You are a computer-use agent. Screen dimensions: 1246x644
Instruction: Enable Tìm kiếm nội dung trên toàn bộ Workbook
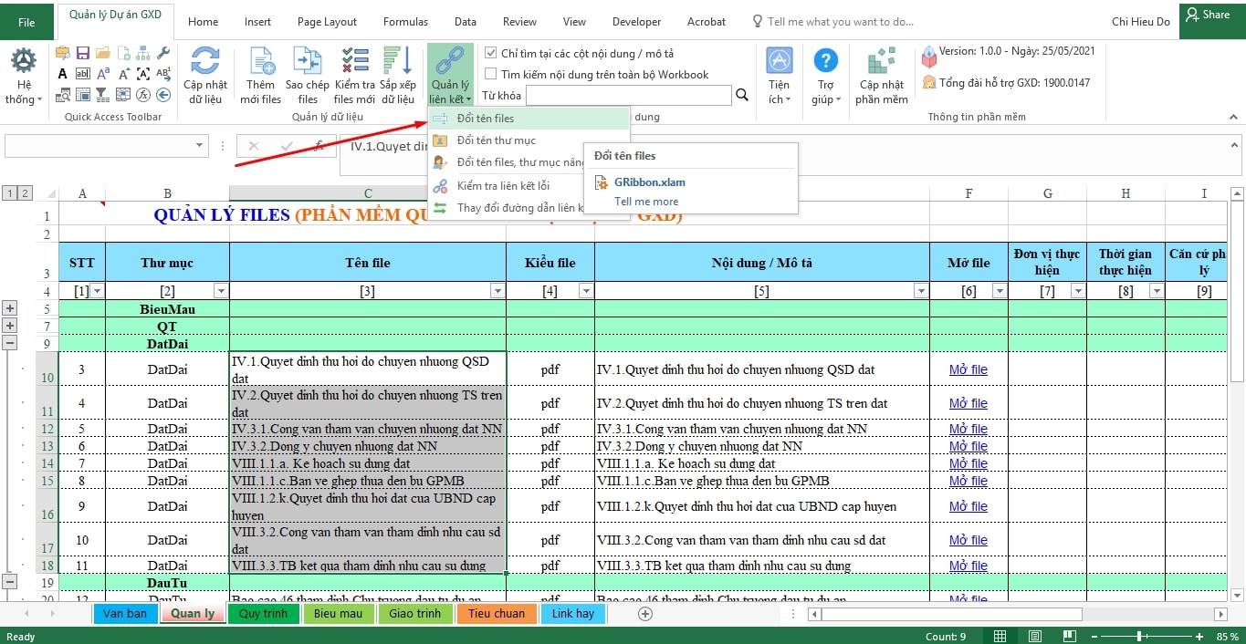tap(491, 75)
